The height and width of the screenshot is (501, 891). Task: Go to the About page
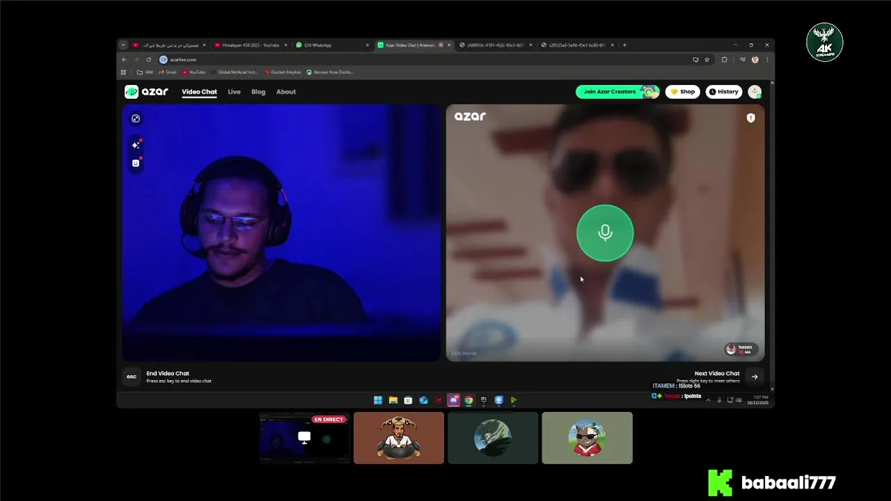(x=286, y=92)
